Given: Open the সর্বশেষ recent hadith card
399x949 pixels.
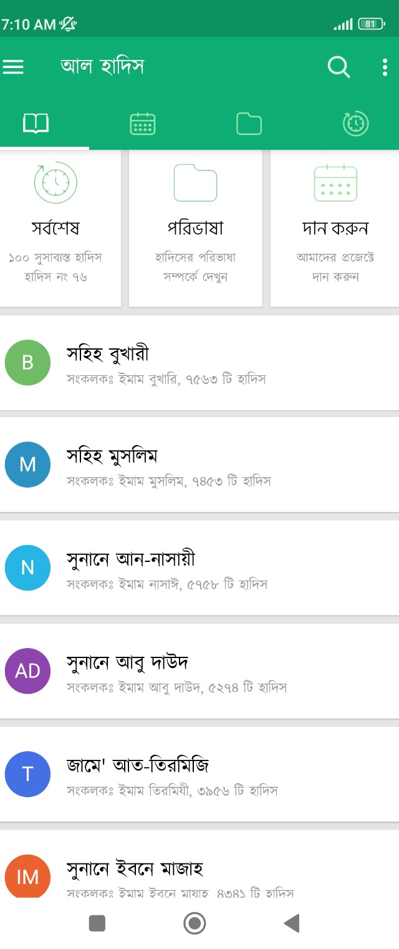Looking at the screenshot, I should pos(55,228).
